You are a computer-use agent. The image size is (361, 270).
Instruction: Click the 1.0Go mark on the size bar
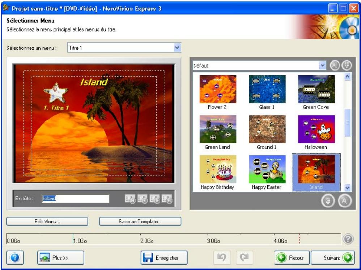point(80,241)
